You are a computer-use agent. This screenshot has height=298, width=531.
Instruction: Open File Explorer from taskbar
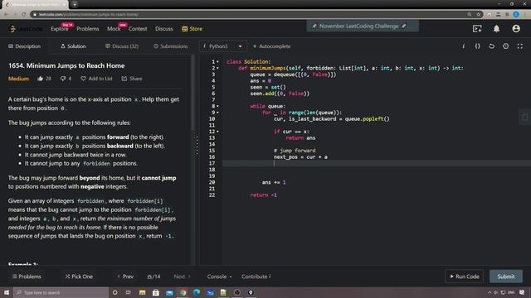pyautogui.click(x=142, y=292)
